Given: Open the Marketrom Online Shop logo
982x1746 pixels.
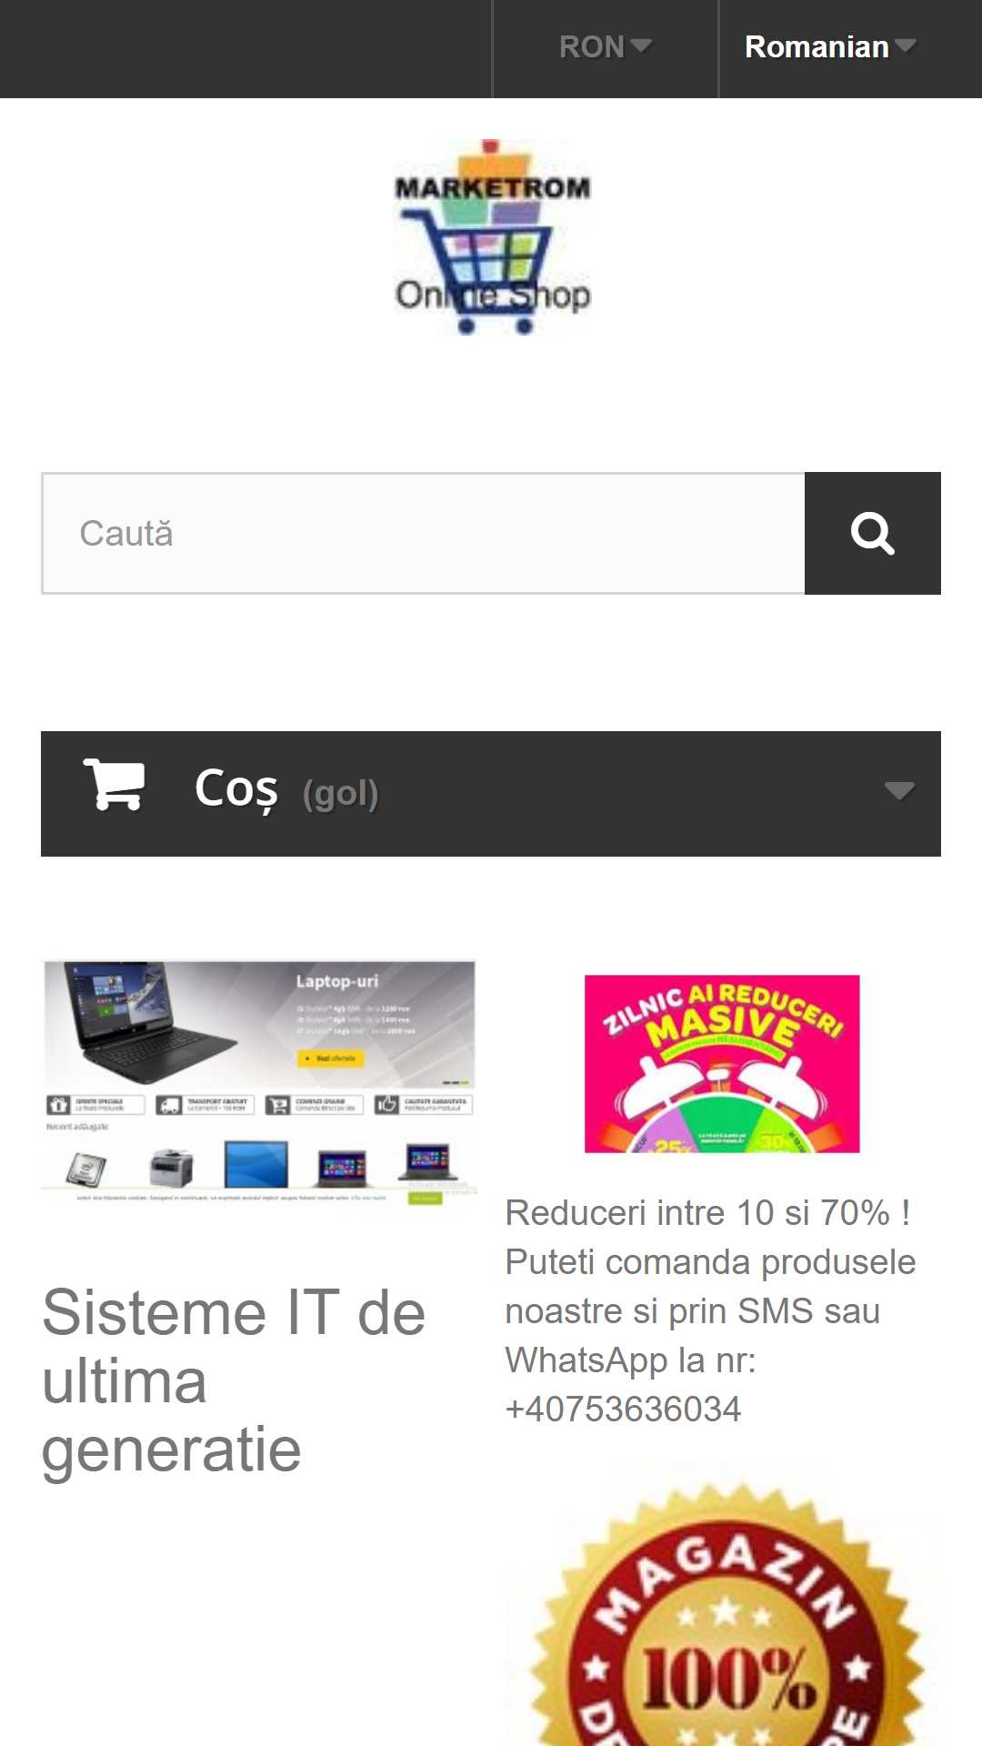Looking at the screenshot, I should [x=492, y=237].
